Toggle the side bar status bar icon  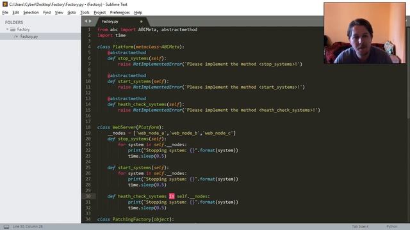(6, 227)
